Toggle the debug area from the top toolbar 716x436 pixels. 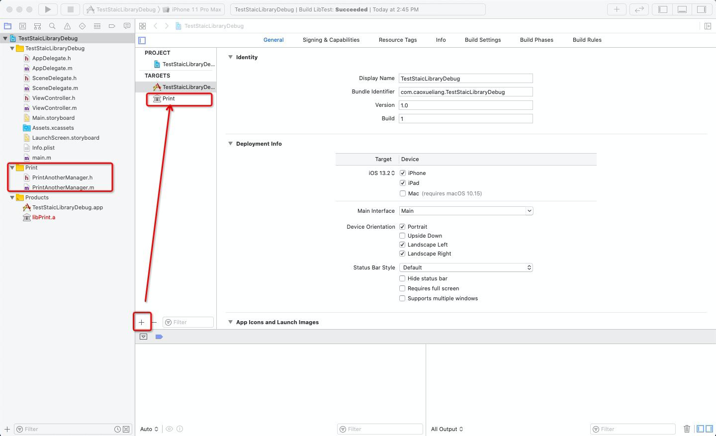coord(682,9)
